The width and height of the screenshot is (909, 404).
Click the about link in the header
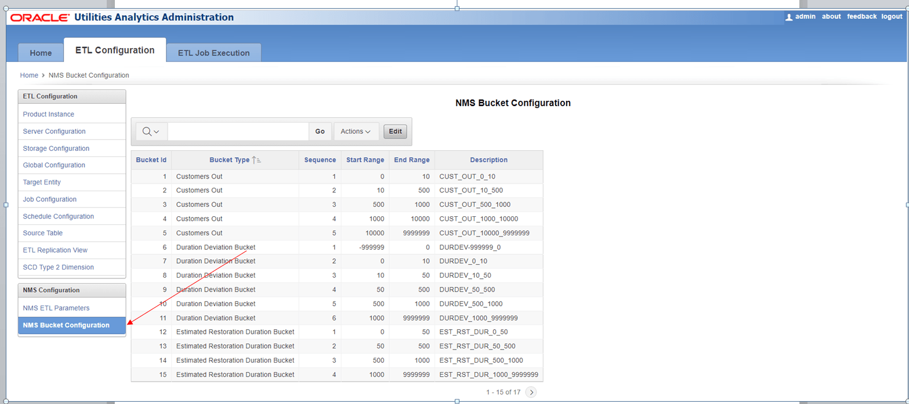point(831,16)
